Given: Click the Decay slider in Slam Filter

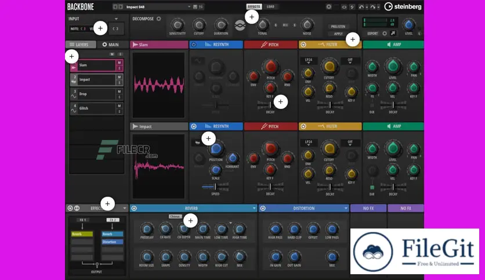Looking at the screenshot, I should tap(330, 105).
